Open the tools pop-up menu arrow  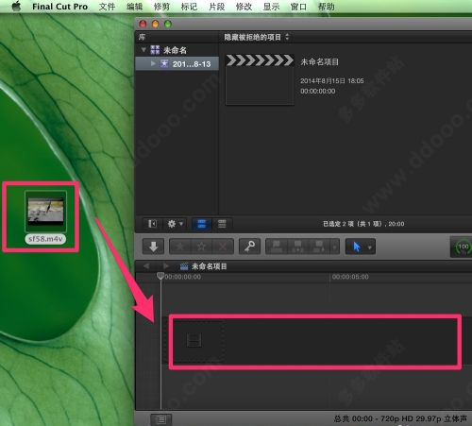coord(370,247)
